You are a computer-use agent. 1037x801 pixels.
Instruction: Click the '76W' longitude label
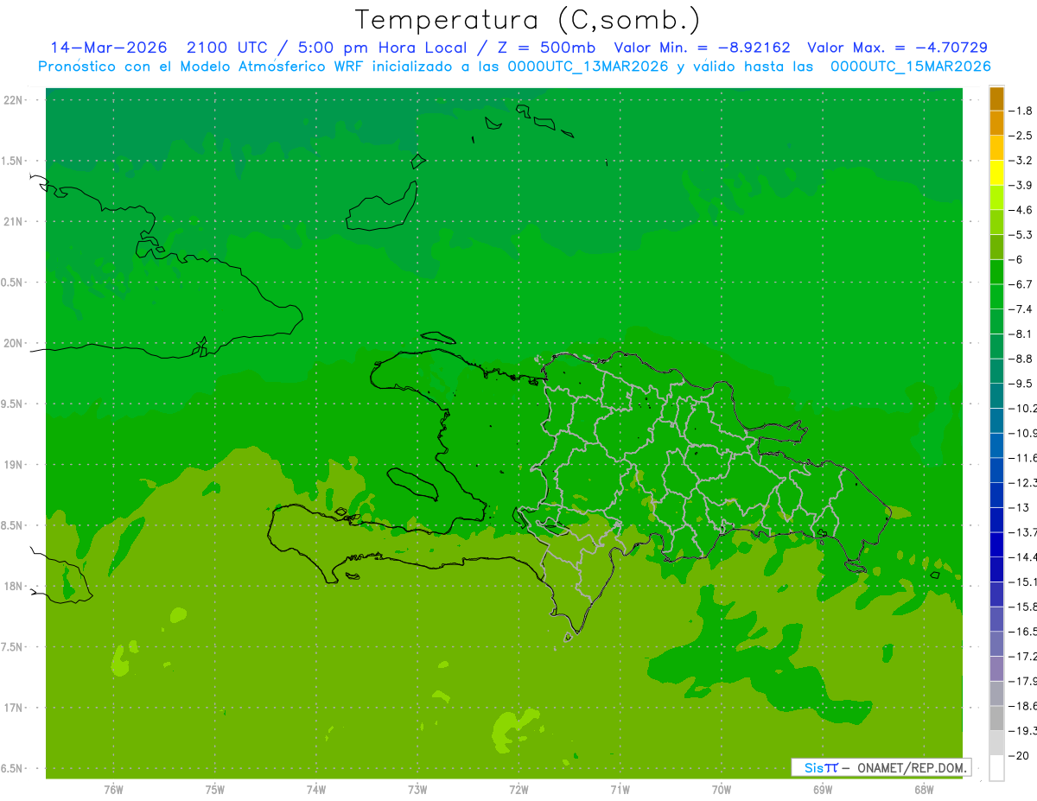tap(113, 790)
